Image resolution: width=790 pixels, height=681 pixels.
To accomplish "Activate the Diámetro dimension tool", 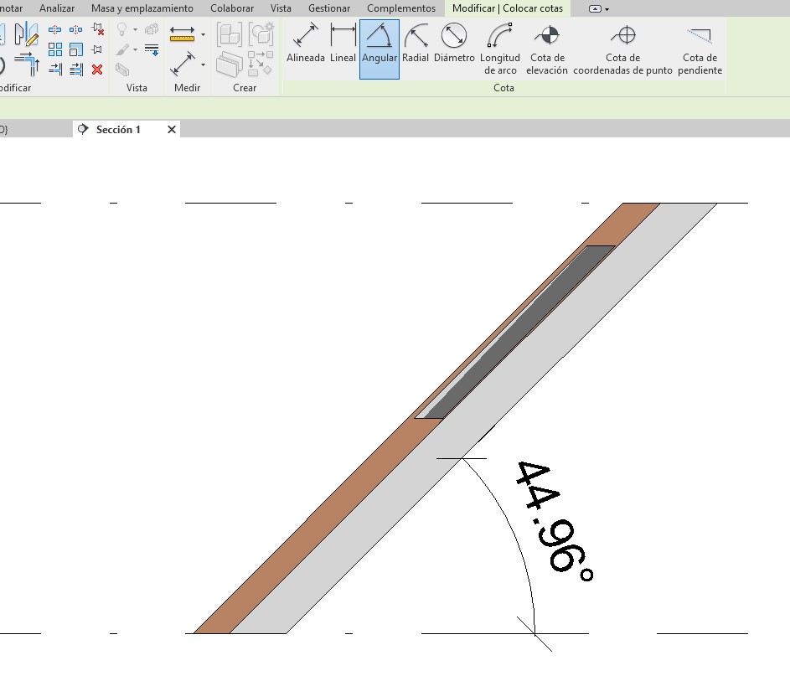I will pos(454,44).
